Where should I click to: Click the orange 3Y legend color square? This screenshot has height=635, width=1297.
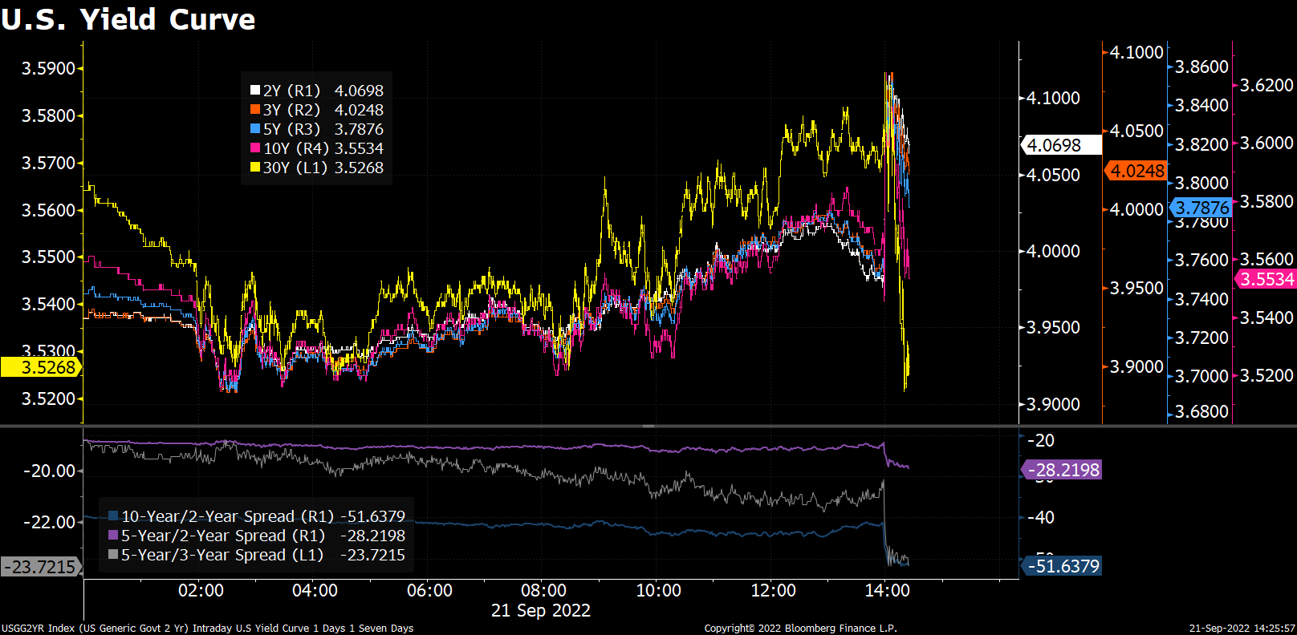(255, 110)
